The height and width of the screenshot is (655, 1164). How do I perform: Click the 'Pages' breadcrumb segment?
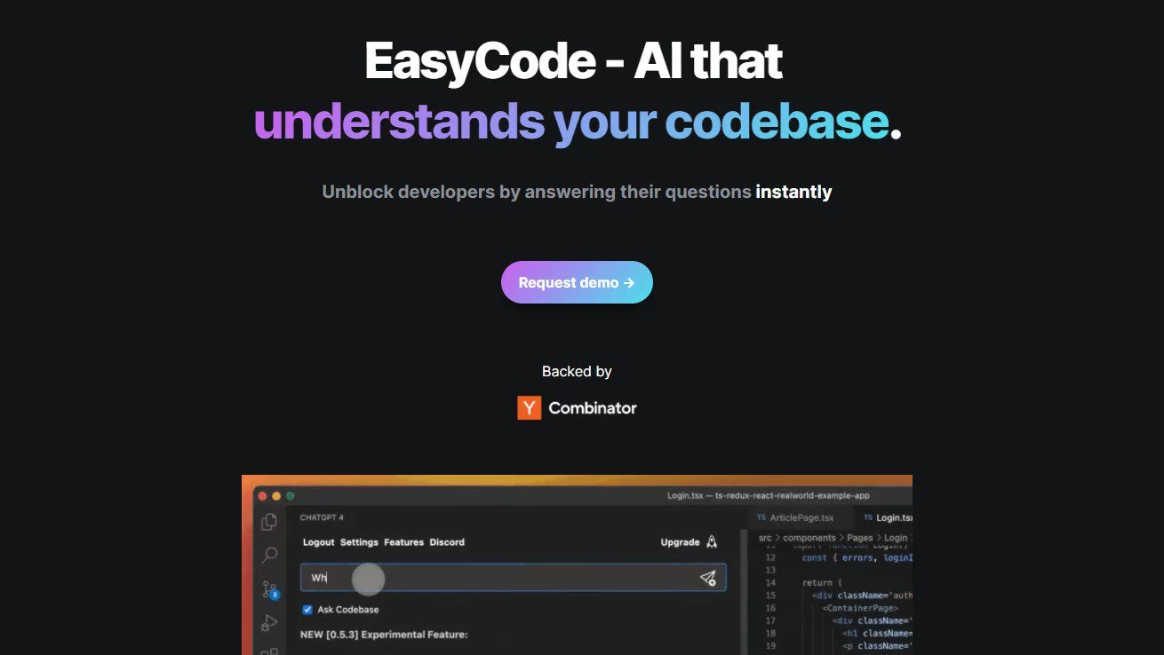point(860,538)
